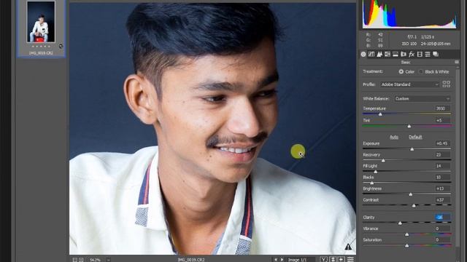Go to the previous image arrow
The width and height of the screenshot is (467, 262).
(x=276, y=260)
